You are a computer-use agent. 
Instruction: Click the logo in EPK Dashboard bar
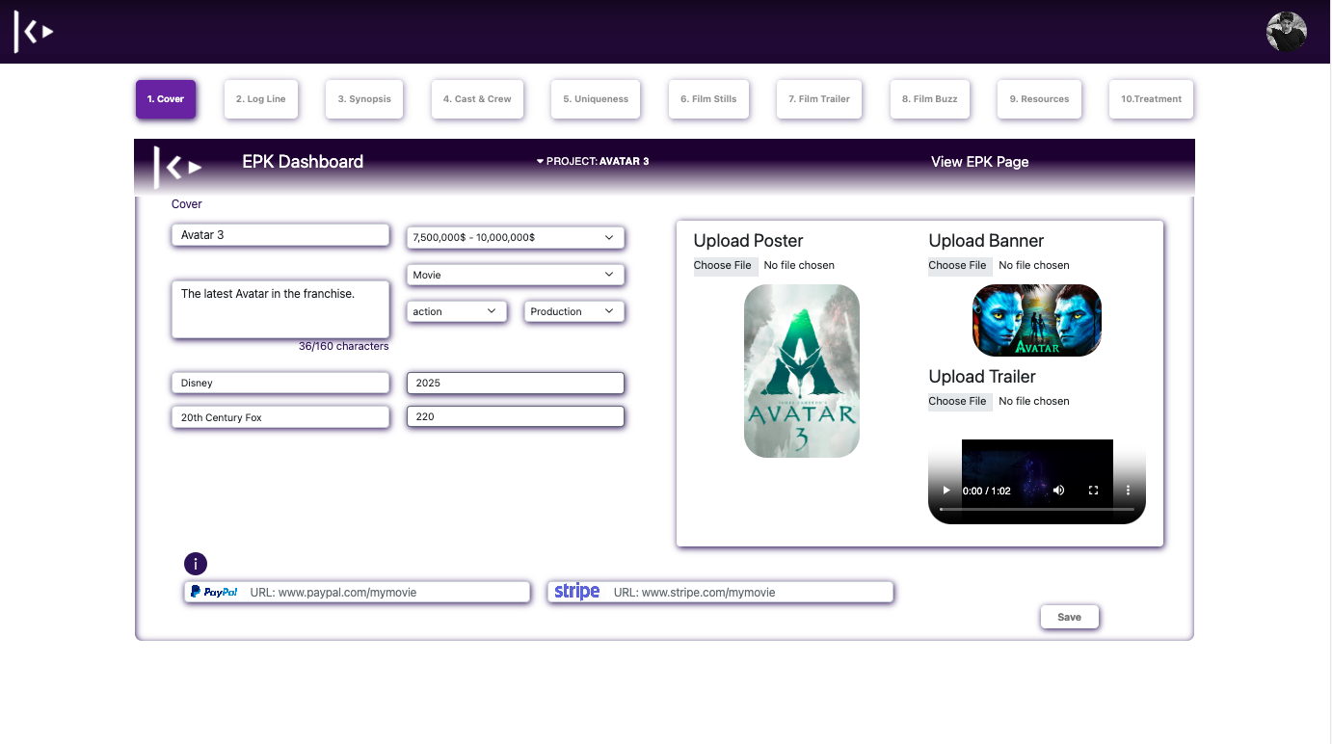[178, 167]
